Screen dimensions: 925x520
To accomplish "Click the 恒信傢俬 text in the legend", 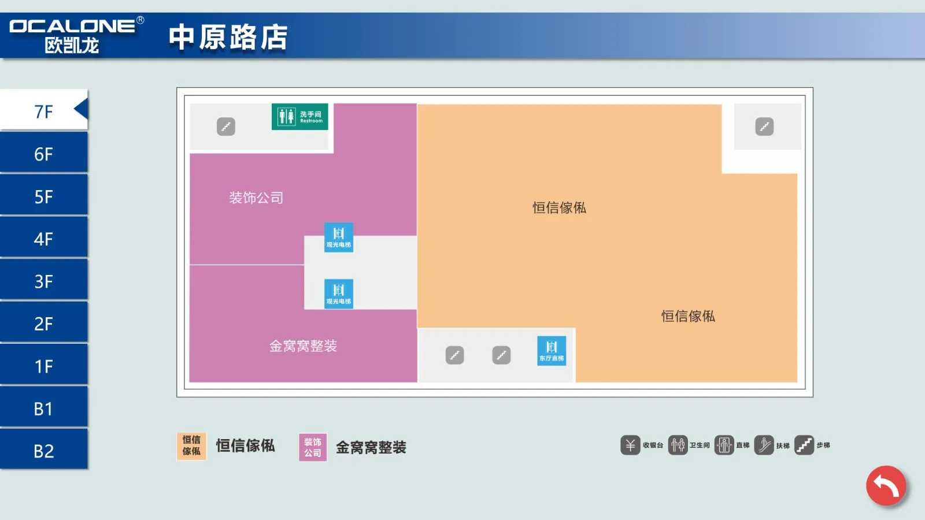I will (245, 445).
